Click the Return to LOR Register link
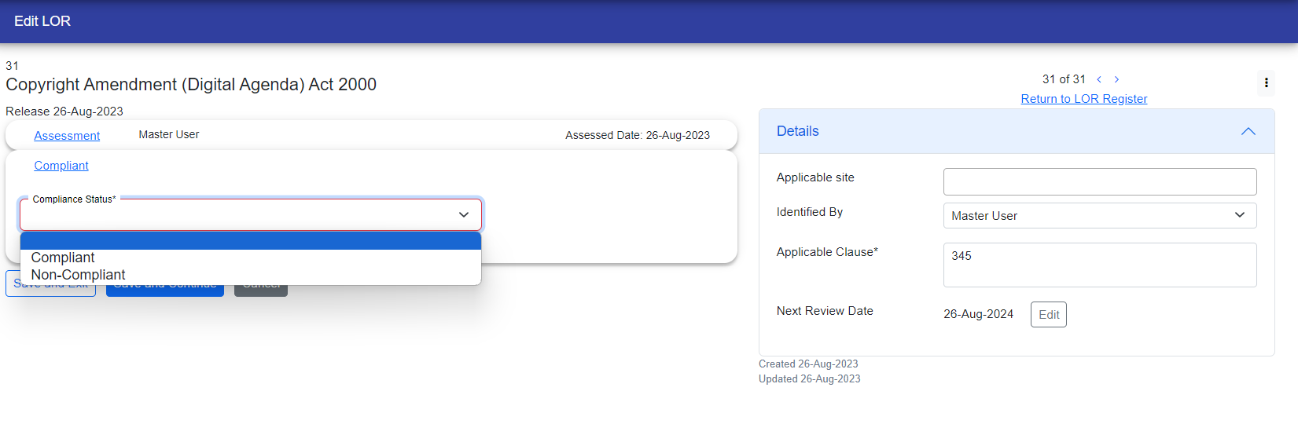The width and height of the screenshot is (1298, 435). pyautogui.click(x=1083, y=99)
